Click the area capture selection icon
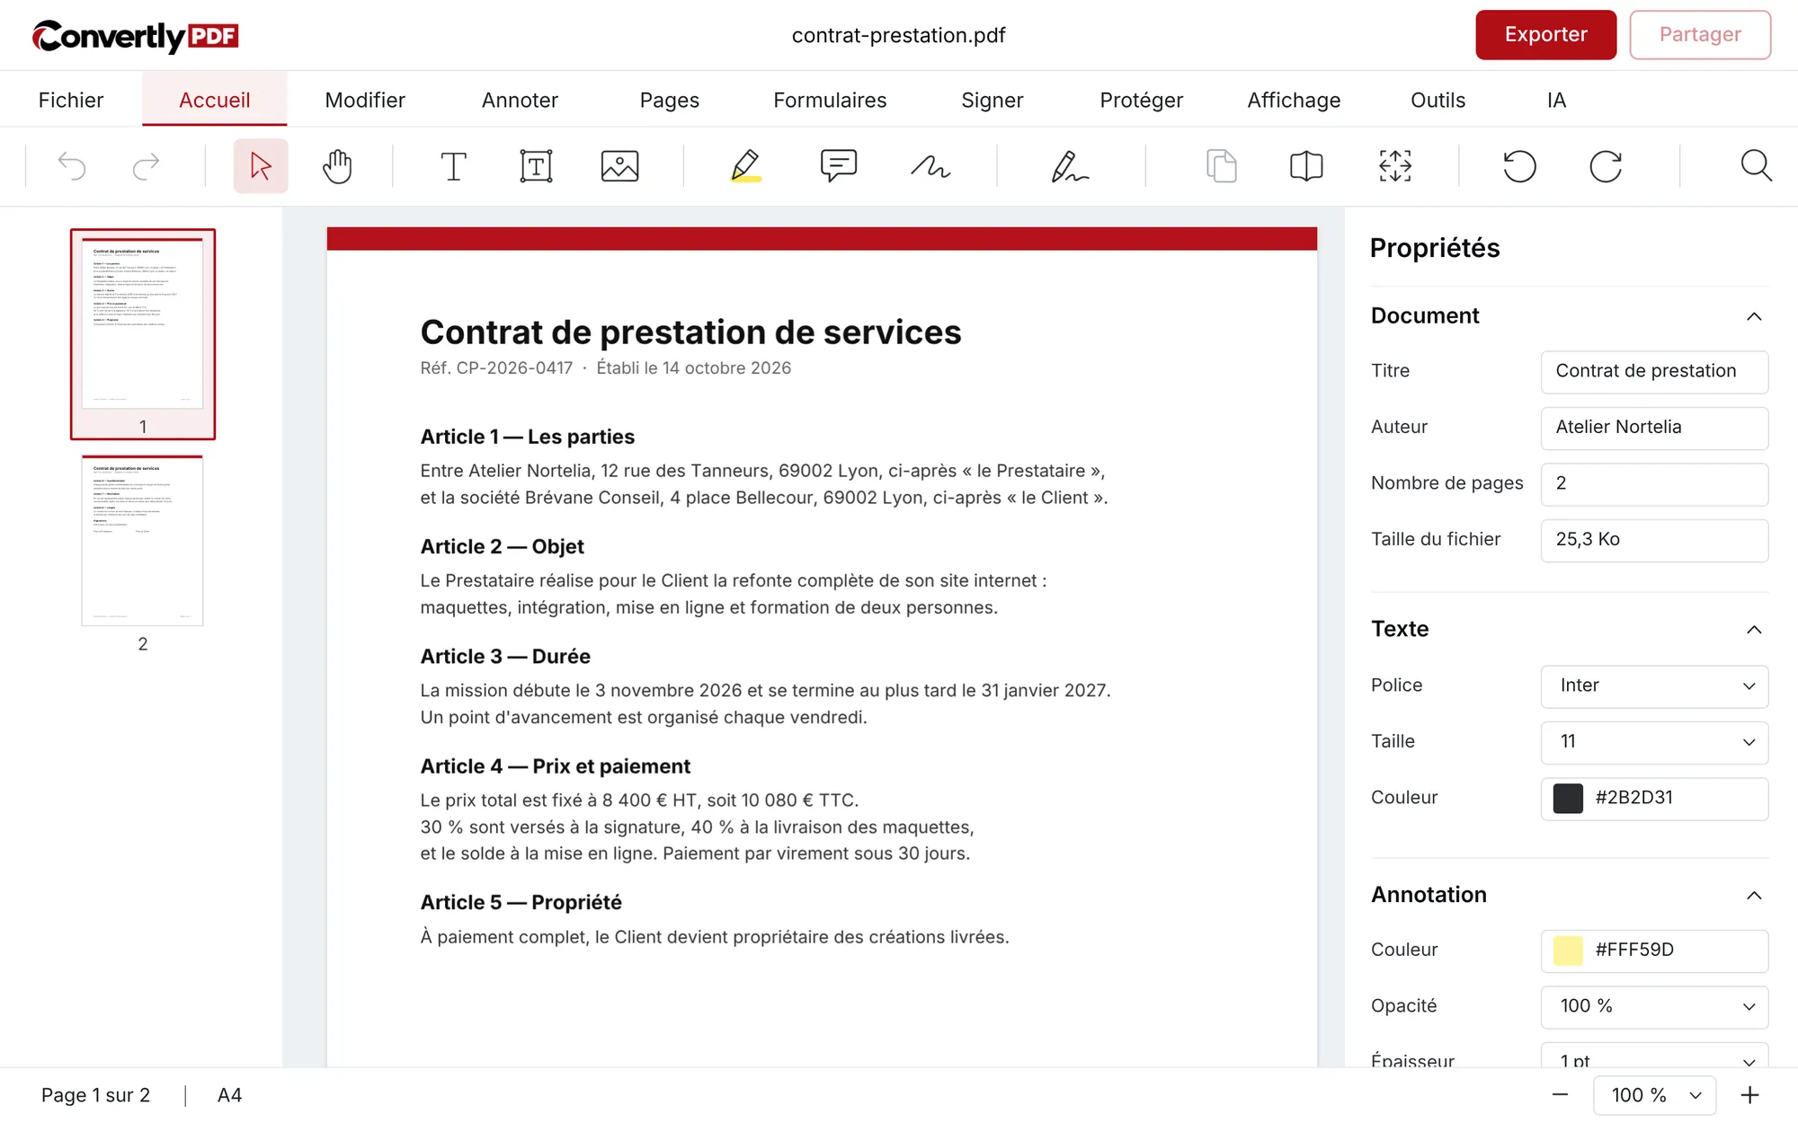This screenshot has height=1123, width=1798. click(x=1395, y=166)
